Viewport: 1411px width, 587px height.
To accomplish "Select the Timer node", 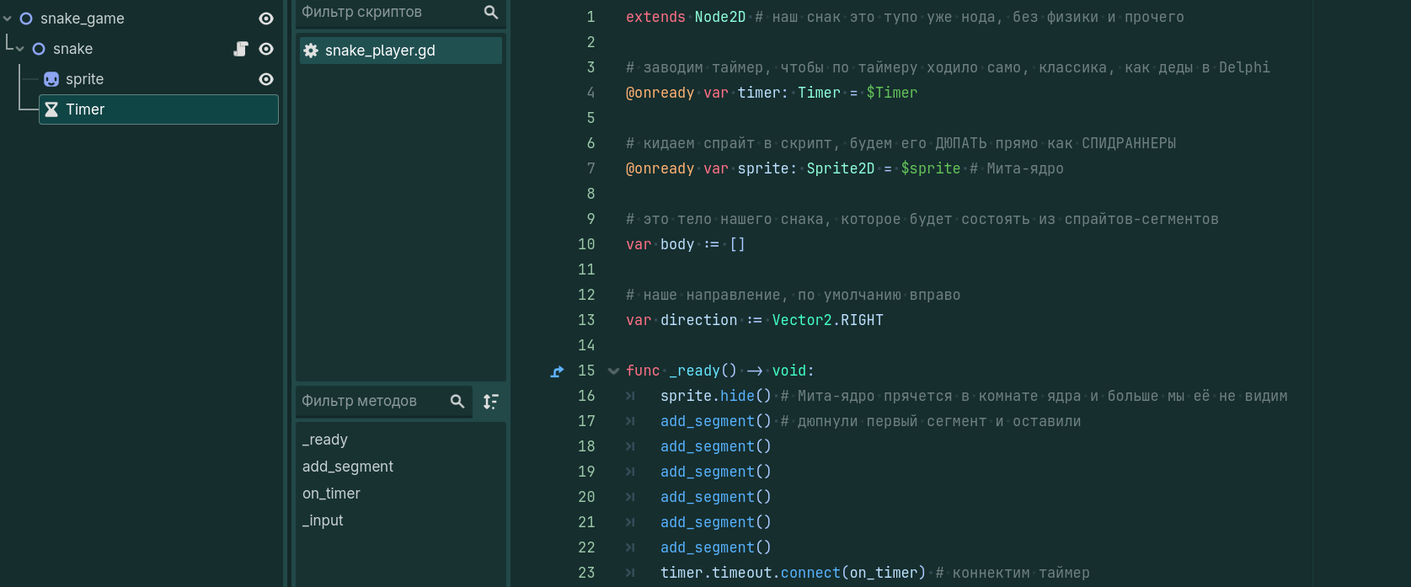I will 158,109.
